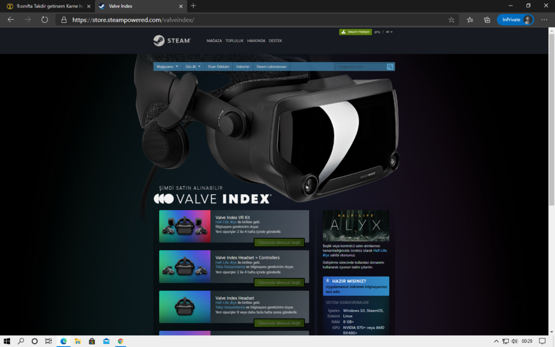Viewport: 555px width, 347px height.
Task: Show hidden system tray icons
Action: 496,341
